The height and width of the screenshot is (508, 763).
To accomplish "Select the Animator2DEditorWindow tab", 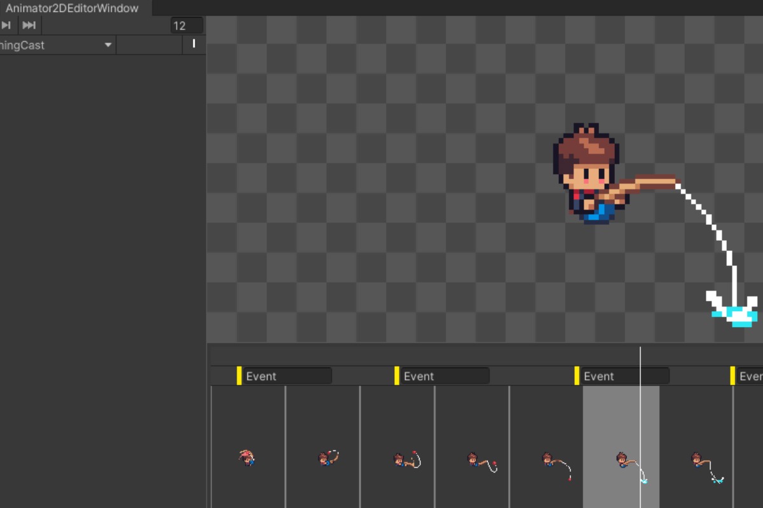I will (x=72, y=8).
